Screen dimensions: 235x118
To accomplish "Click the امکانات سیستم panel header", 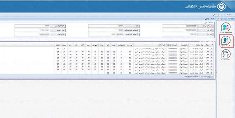I will click(x=227, y=19).
